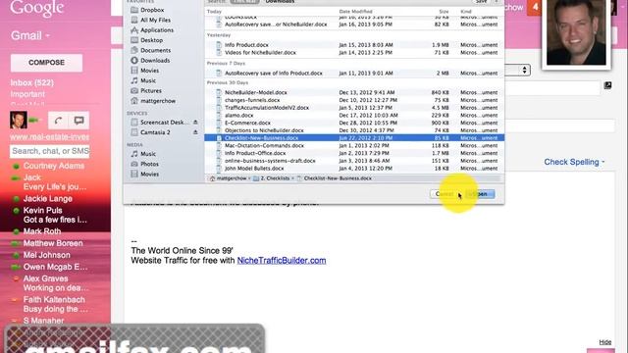This screenshot has height=353, width=628.
Task: Click the Gmail chat bubble icon
Action: [x=78, y=121]
